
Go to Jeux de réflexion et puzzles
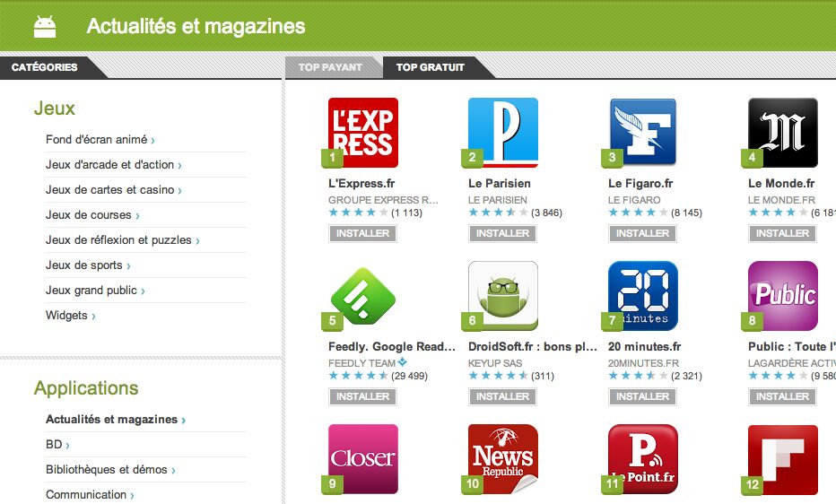coord(118,240)
